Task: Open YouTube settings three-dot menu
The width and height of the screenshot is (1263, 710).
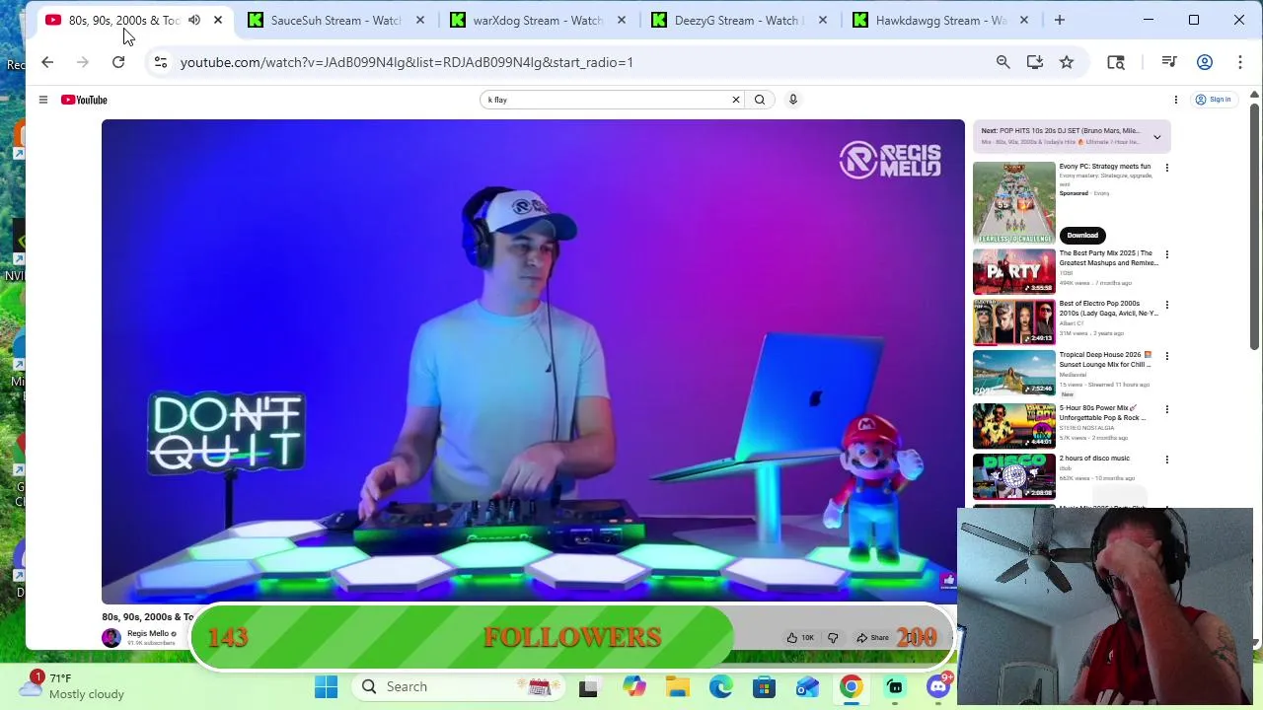Action: (x=1176, y=100)
